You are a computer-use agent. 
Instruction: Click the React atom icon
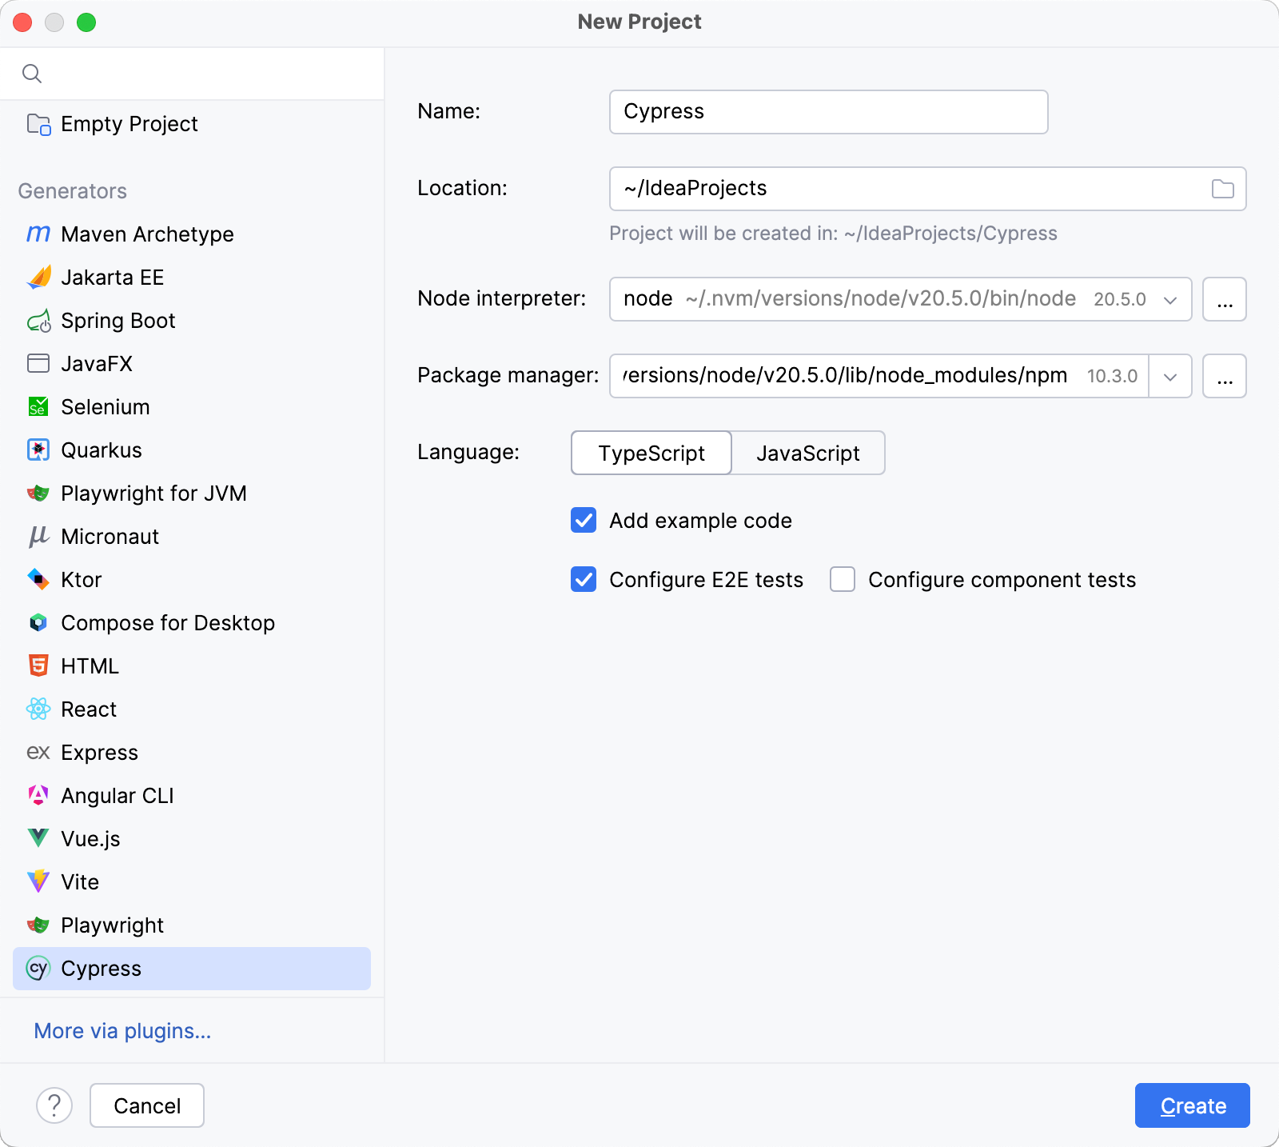[x=38, y=709]
